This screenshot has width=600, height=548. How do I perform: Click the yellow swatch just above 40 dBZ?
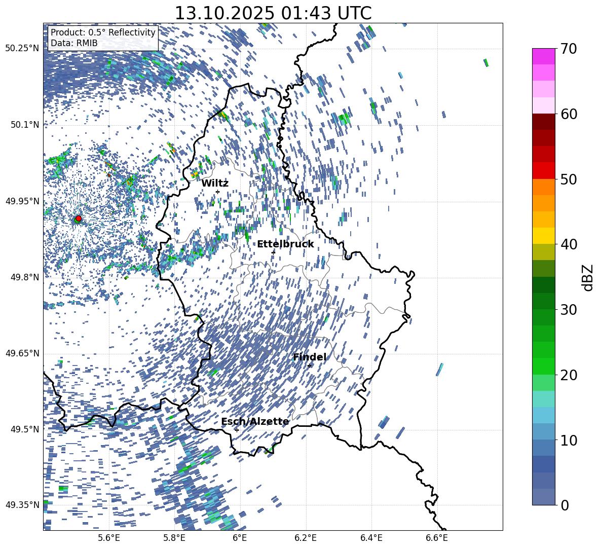544,236
